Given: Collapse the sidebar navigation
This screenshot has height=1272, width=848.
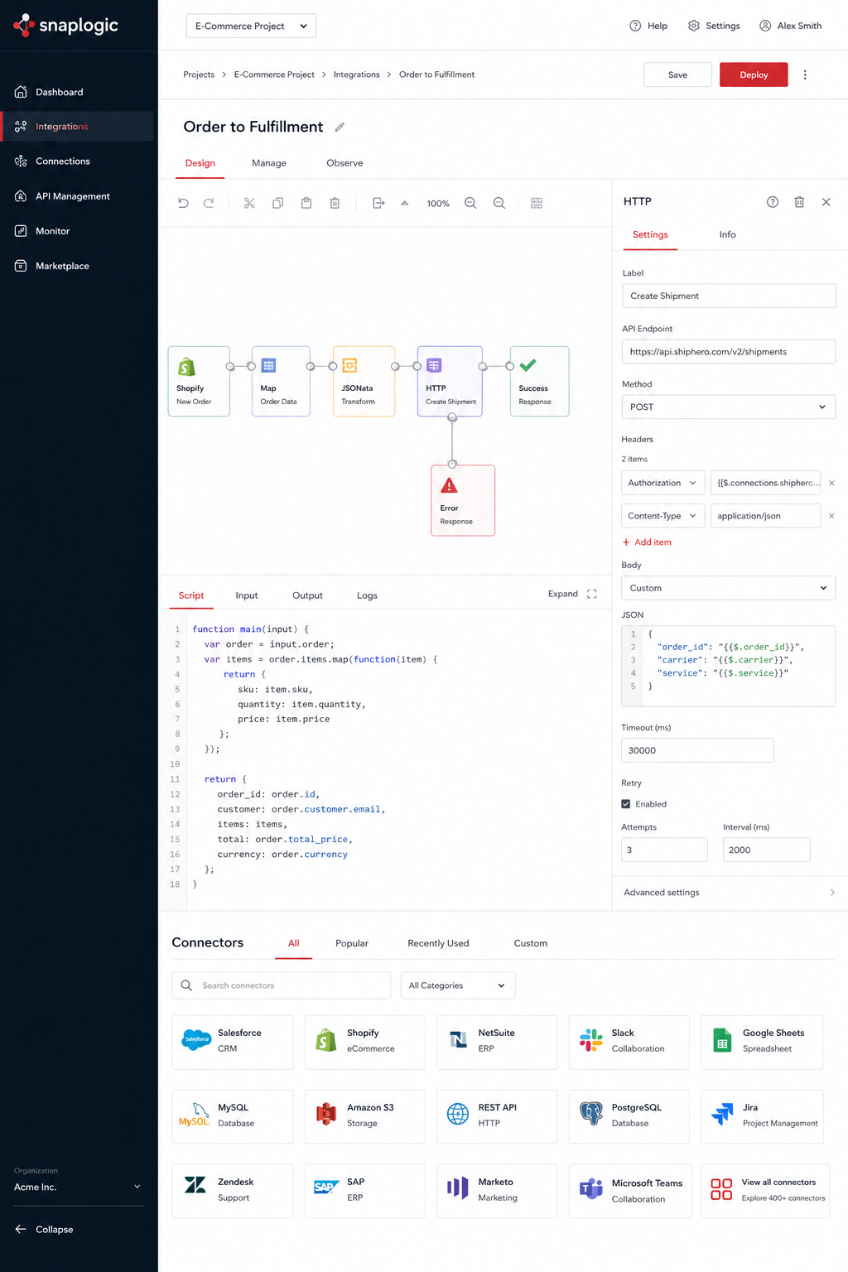Looking at the screenshot, I should 44,1229.
